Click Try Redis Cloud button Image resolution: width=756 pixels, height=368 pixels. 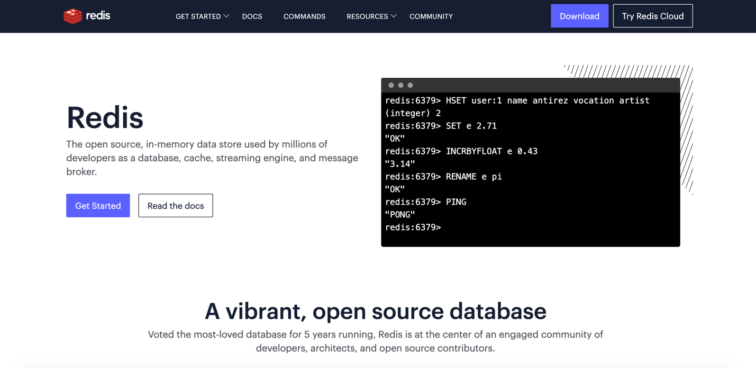tap(653, 16)
